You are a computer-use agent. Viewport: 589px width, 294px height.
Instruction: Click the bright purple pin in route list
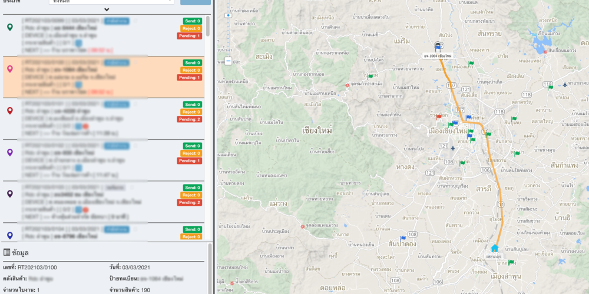click(9, 152)
